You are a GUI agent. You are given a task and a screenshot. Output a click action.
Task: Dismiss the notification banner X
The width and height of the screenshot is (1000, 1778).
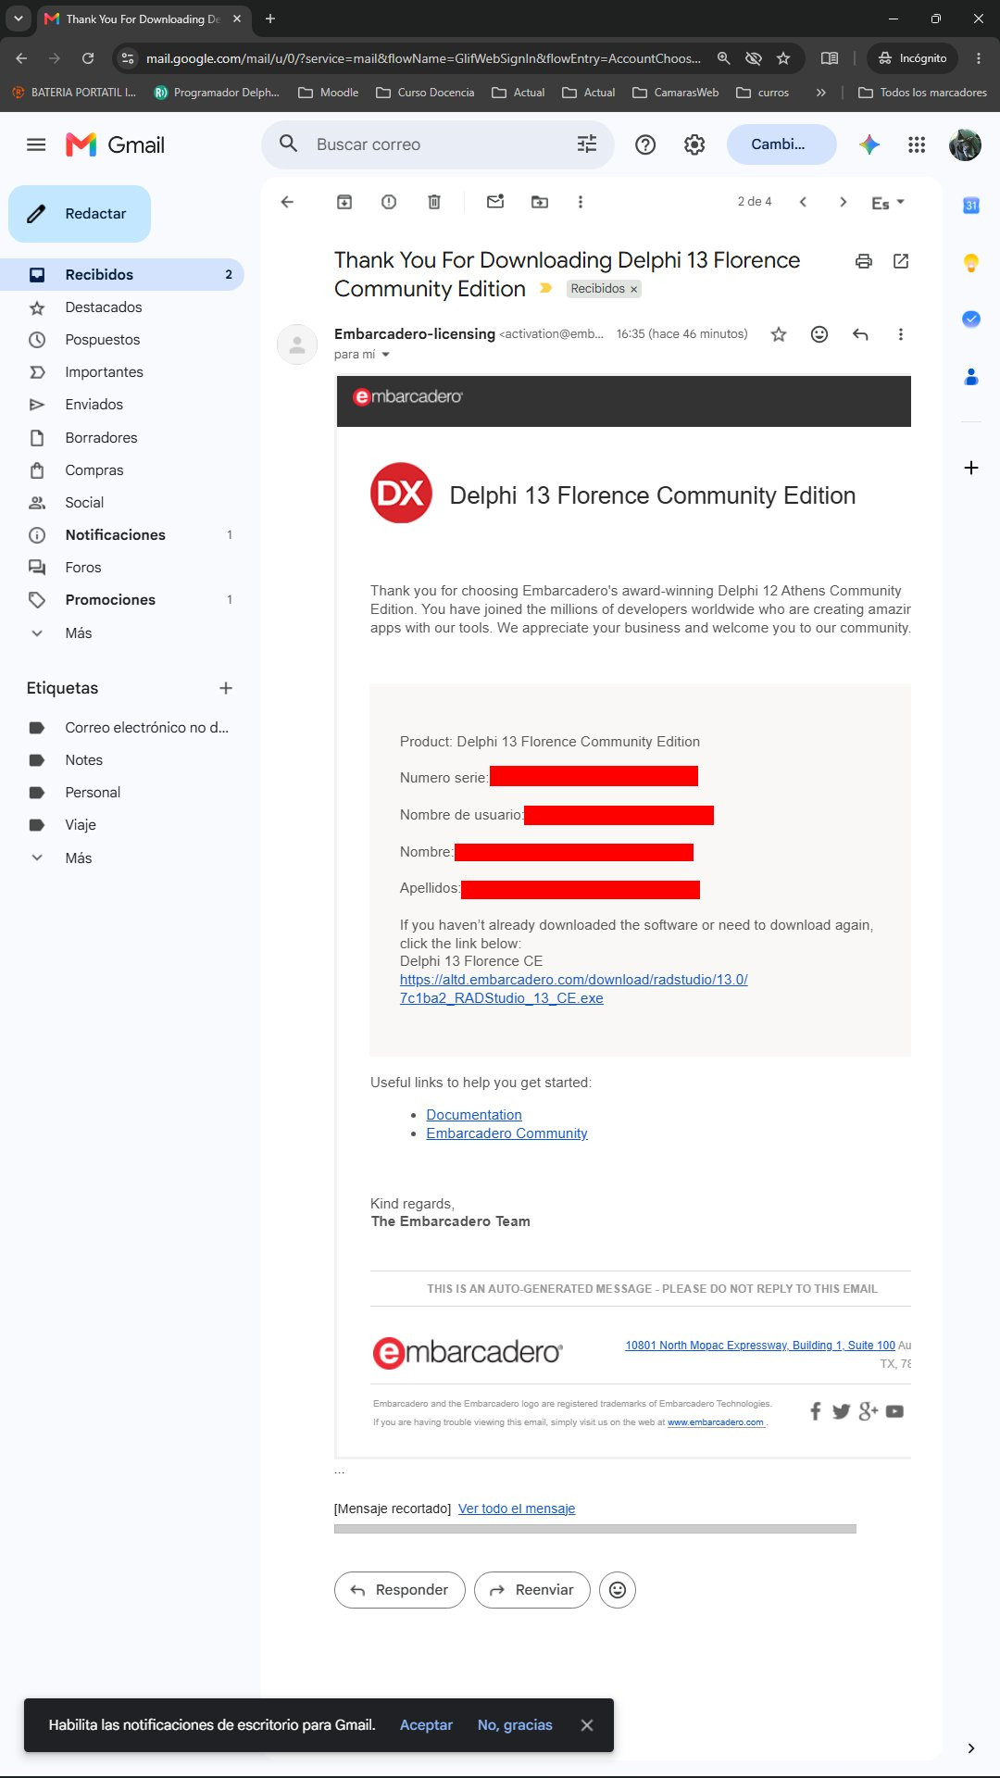pyautogui.click(x=587, y=1725)
